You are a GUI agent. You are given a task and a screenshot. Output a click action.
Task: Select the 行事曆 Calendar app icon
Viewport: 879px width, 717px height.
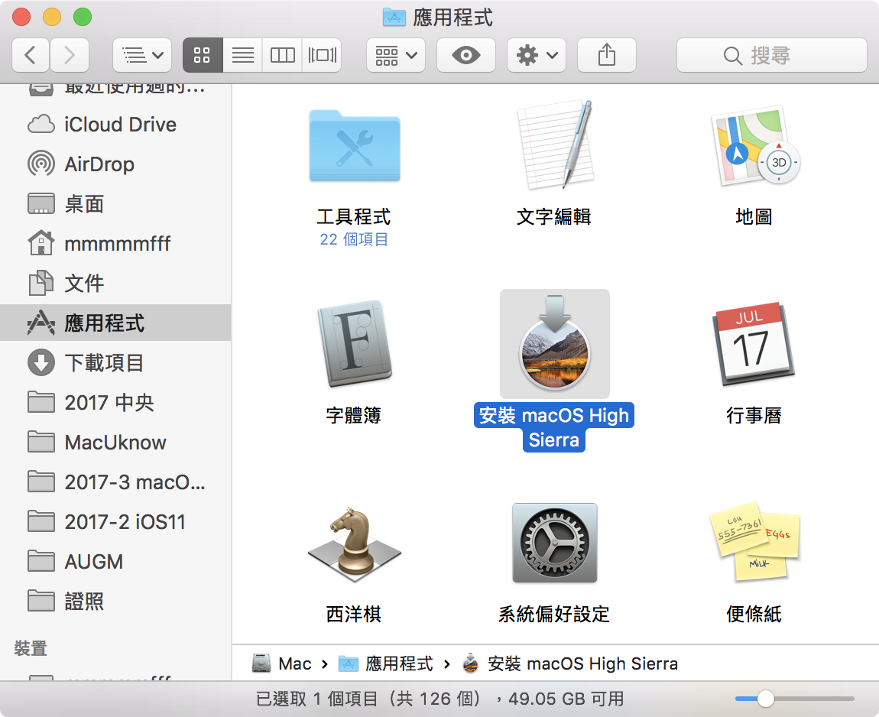click(x=754, y=344)
